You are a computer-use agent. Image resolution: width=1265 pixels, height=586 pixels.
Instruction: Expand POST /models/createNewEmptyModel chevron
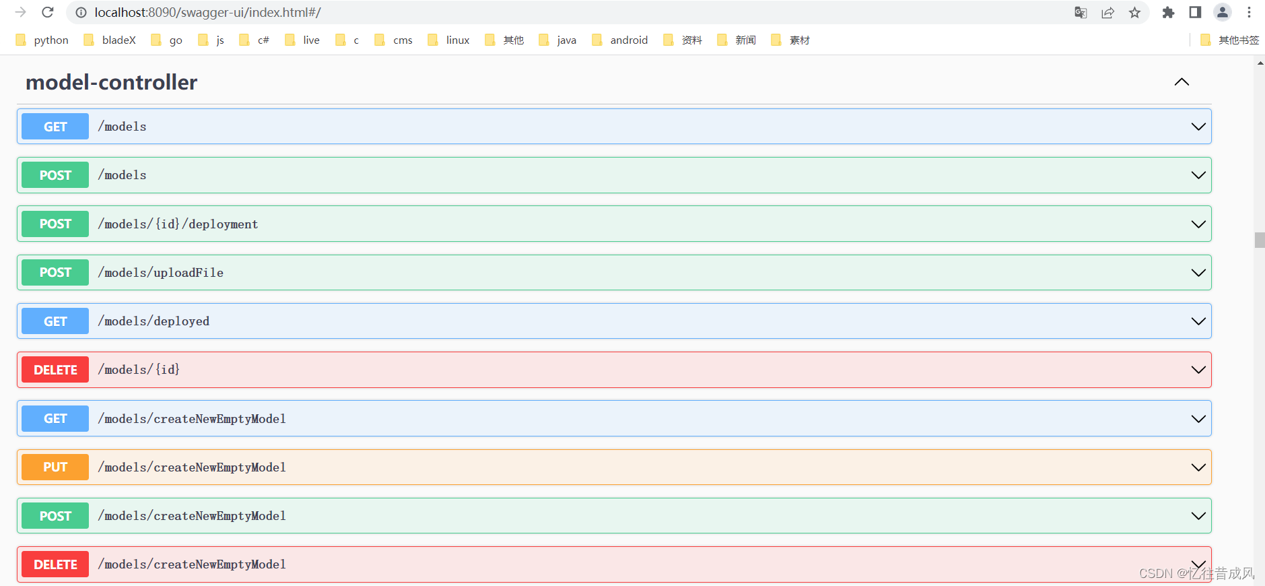pyautogui.click(x=1198, y=516)
